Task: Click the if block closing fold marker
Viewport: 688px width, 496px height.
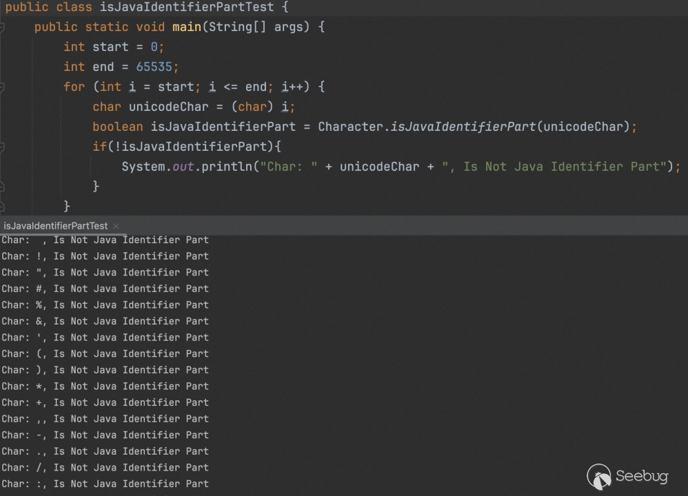Action: (2, 186)
